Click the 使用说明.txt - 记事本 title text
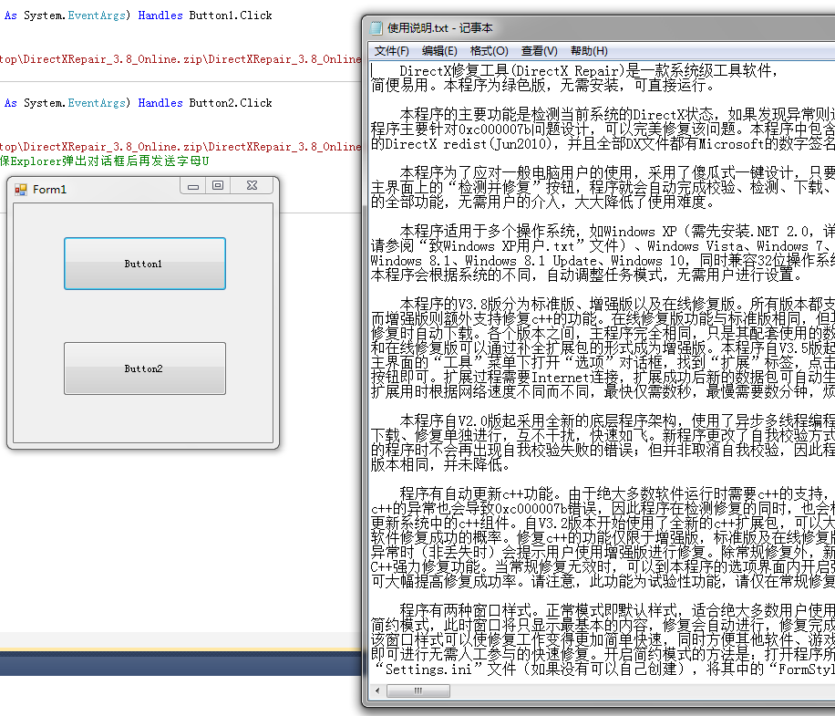The width and height of the screenshot is (835, 716). pyautogui.click(x=440, y=27)
